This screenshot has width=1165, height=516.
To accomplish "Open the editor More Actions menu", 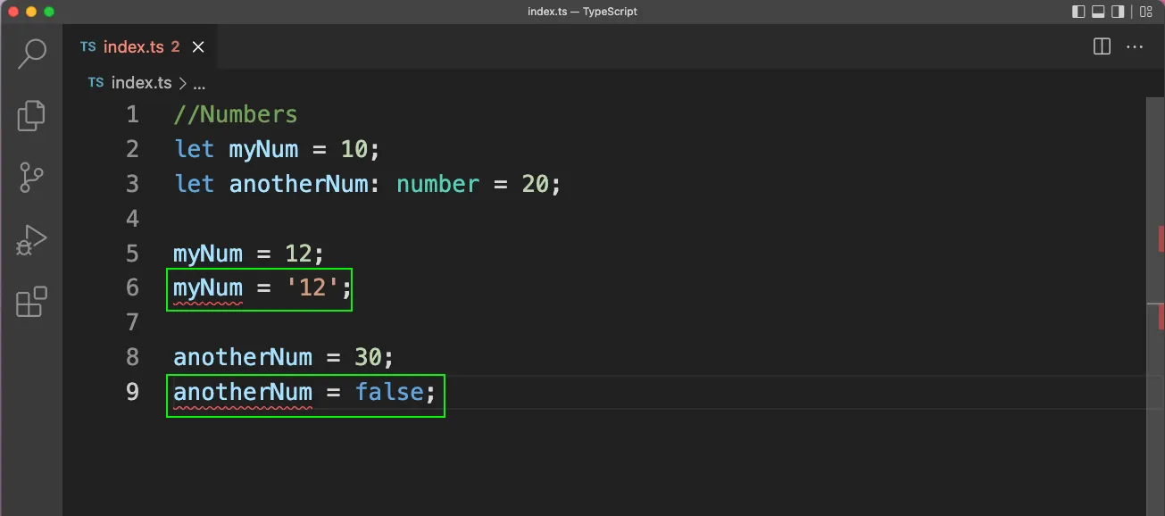I will [x=1135, y=46].
